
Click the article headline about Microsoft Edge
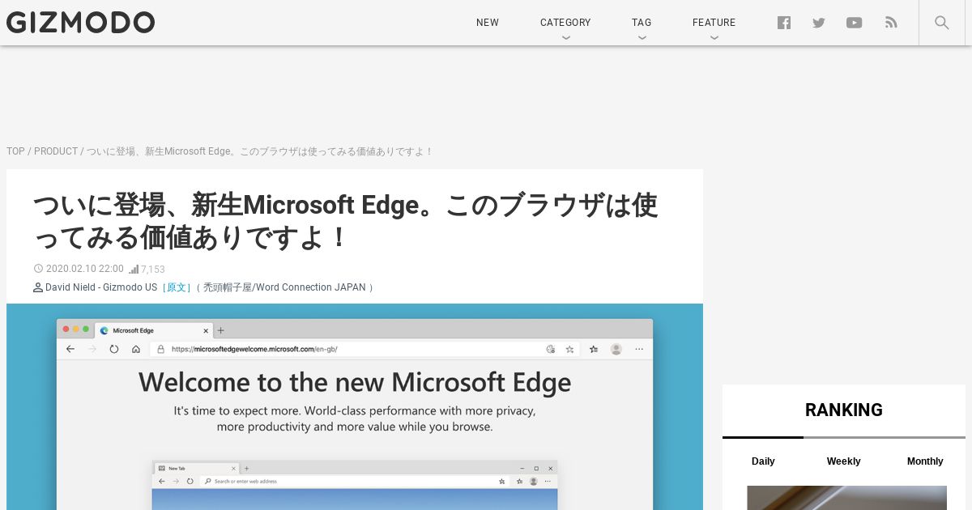tap(345, 221)
